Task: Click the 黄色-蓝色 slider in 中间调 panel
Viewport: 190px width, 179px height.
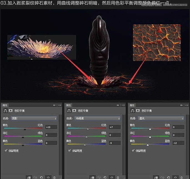Action: 86,144
